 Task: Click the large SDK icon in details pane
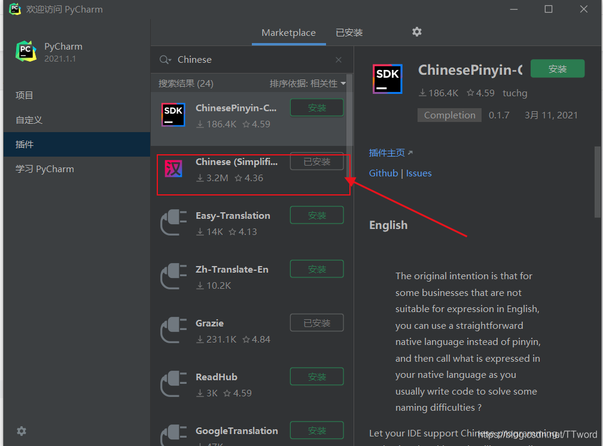388,79
